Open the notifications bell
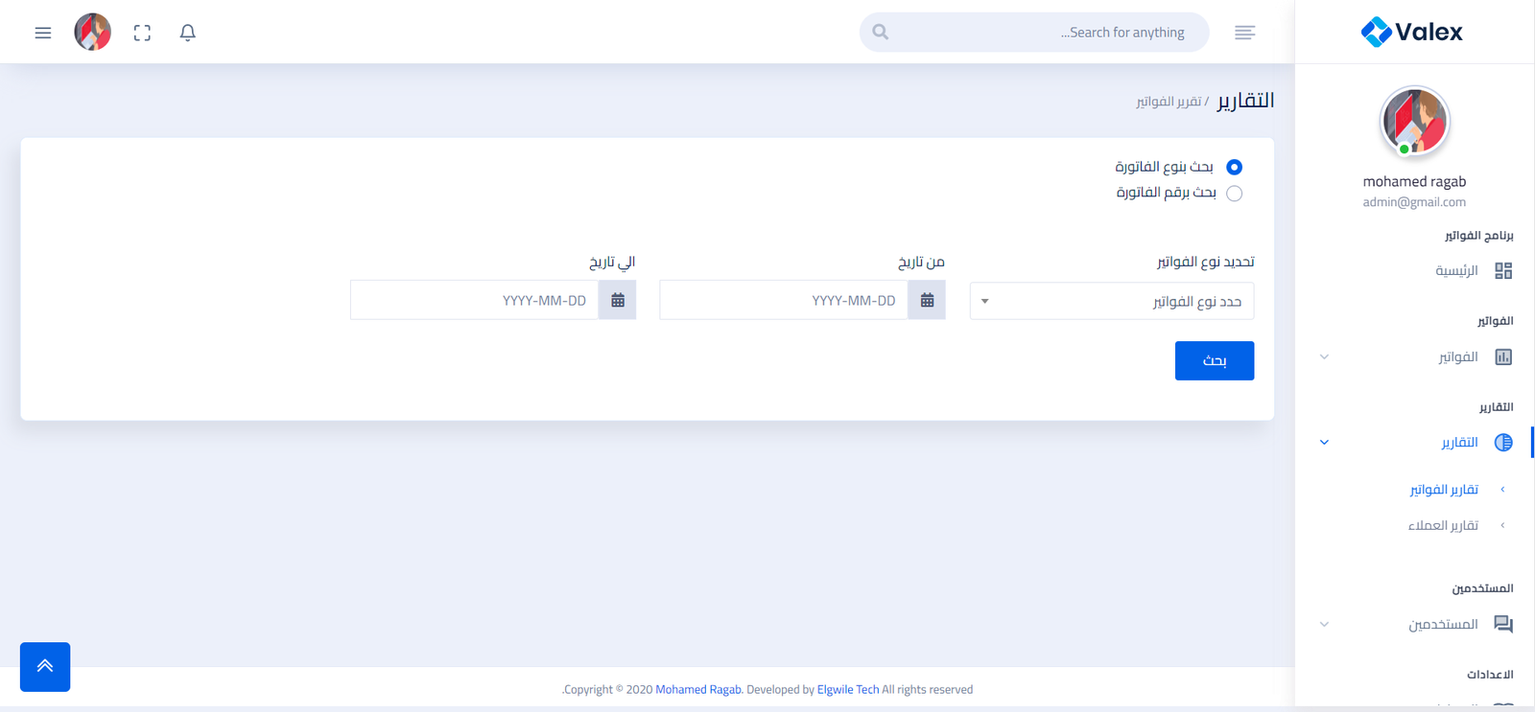Image resolution: width=1535 pixels, height=712 pixels. click(188, 33)
